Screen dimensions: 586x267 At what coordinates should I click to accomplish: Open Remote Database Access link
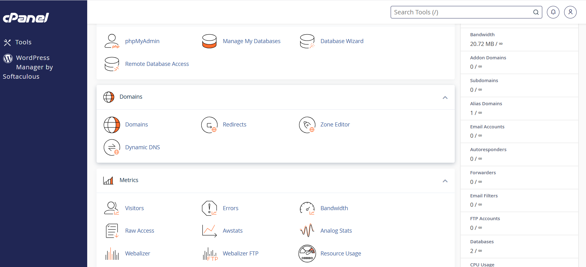click(157, 64)
